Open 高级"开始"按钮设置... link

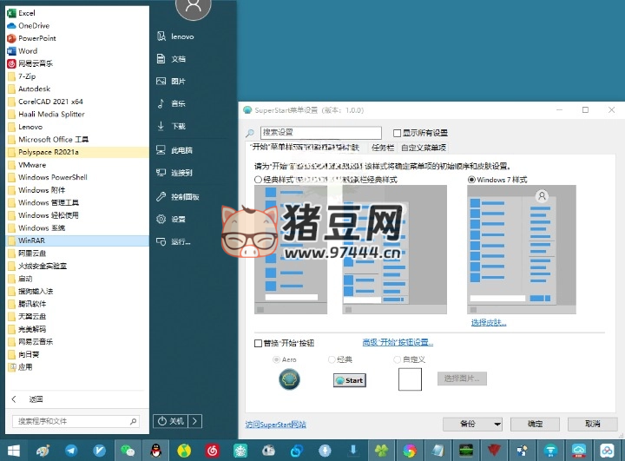point(398,342)
